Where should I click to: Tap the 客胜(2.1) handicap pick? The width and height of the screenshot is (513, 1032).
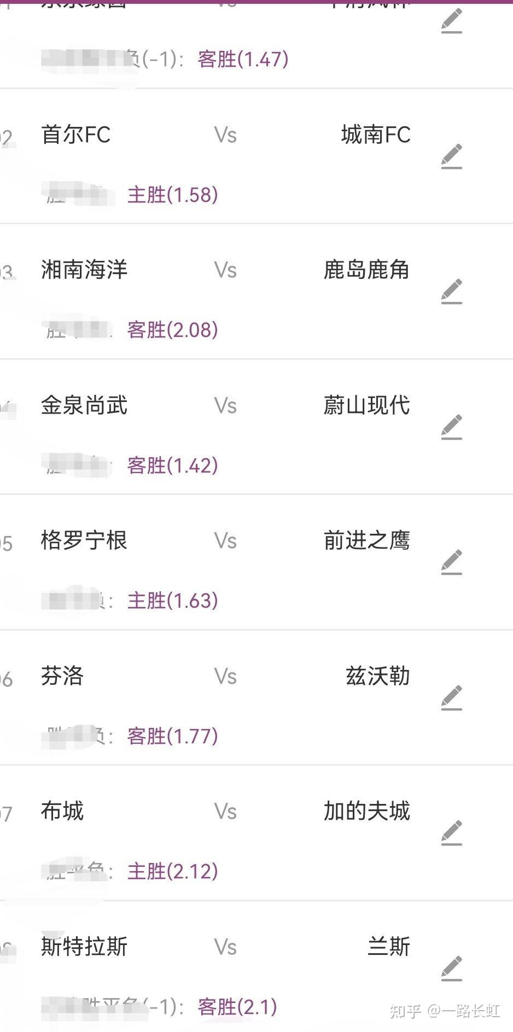coord(237,1007)
